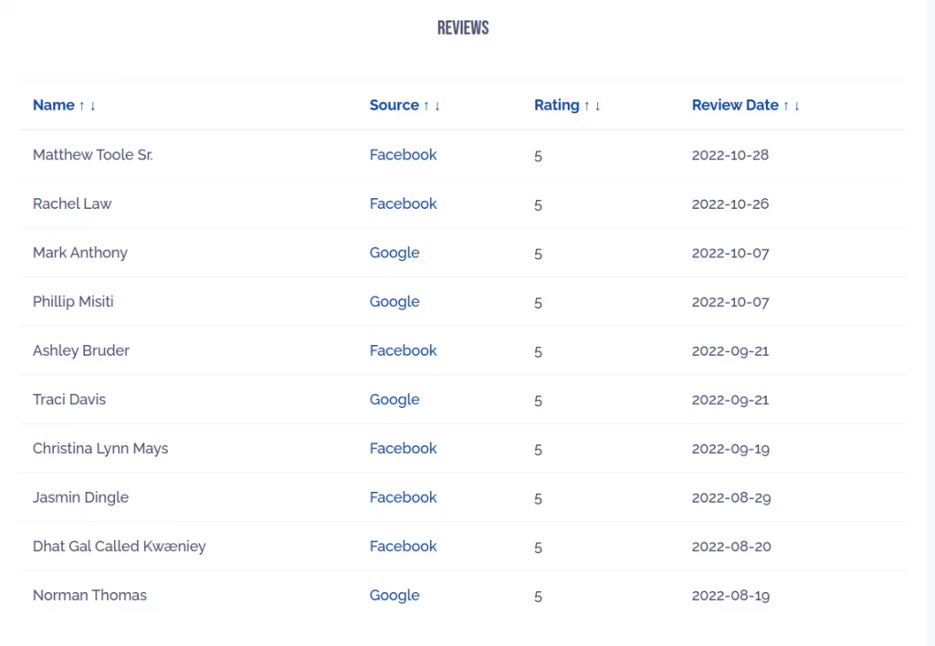935x646 pixels.
Task: Open Facebook link for Dhat Gal Called Kwæniey
Action: (x=403, y=546)
